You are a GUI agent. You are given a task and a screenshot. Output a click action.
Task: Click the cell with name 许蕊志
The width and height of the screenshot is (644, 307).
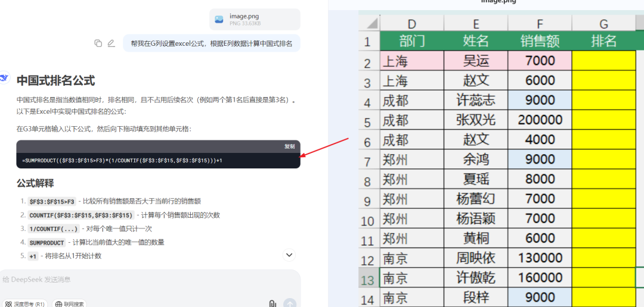(476, 100)
